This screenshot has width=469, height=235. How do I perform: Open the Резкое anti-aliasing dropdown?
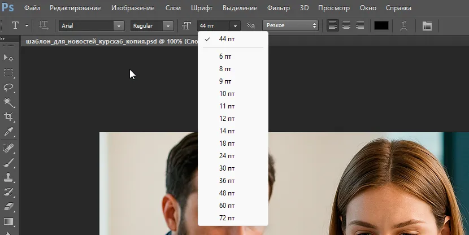(x=290, y=26)
